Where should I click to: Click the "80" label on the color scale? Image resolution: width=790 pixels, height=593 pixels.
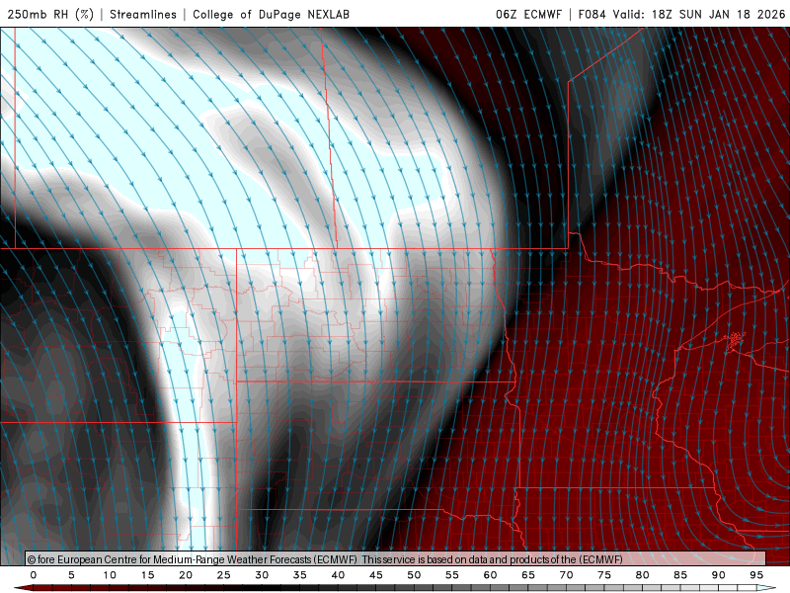[x=643, y=575]
